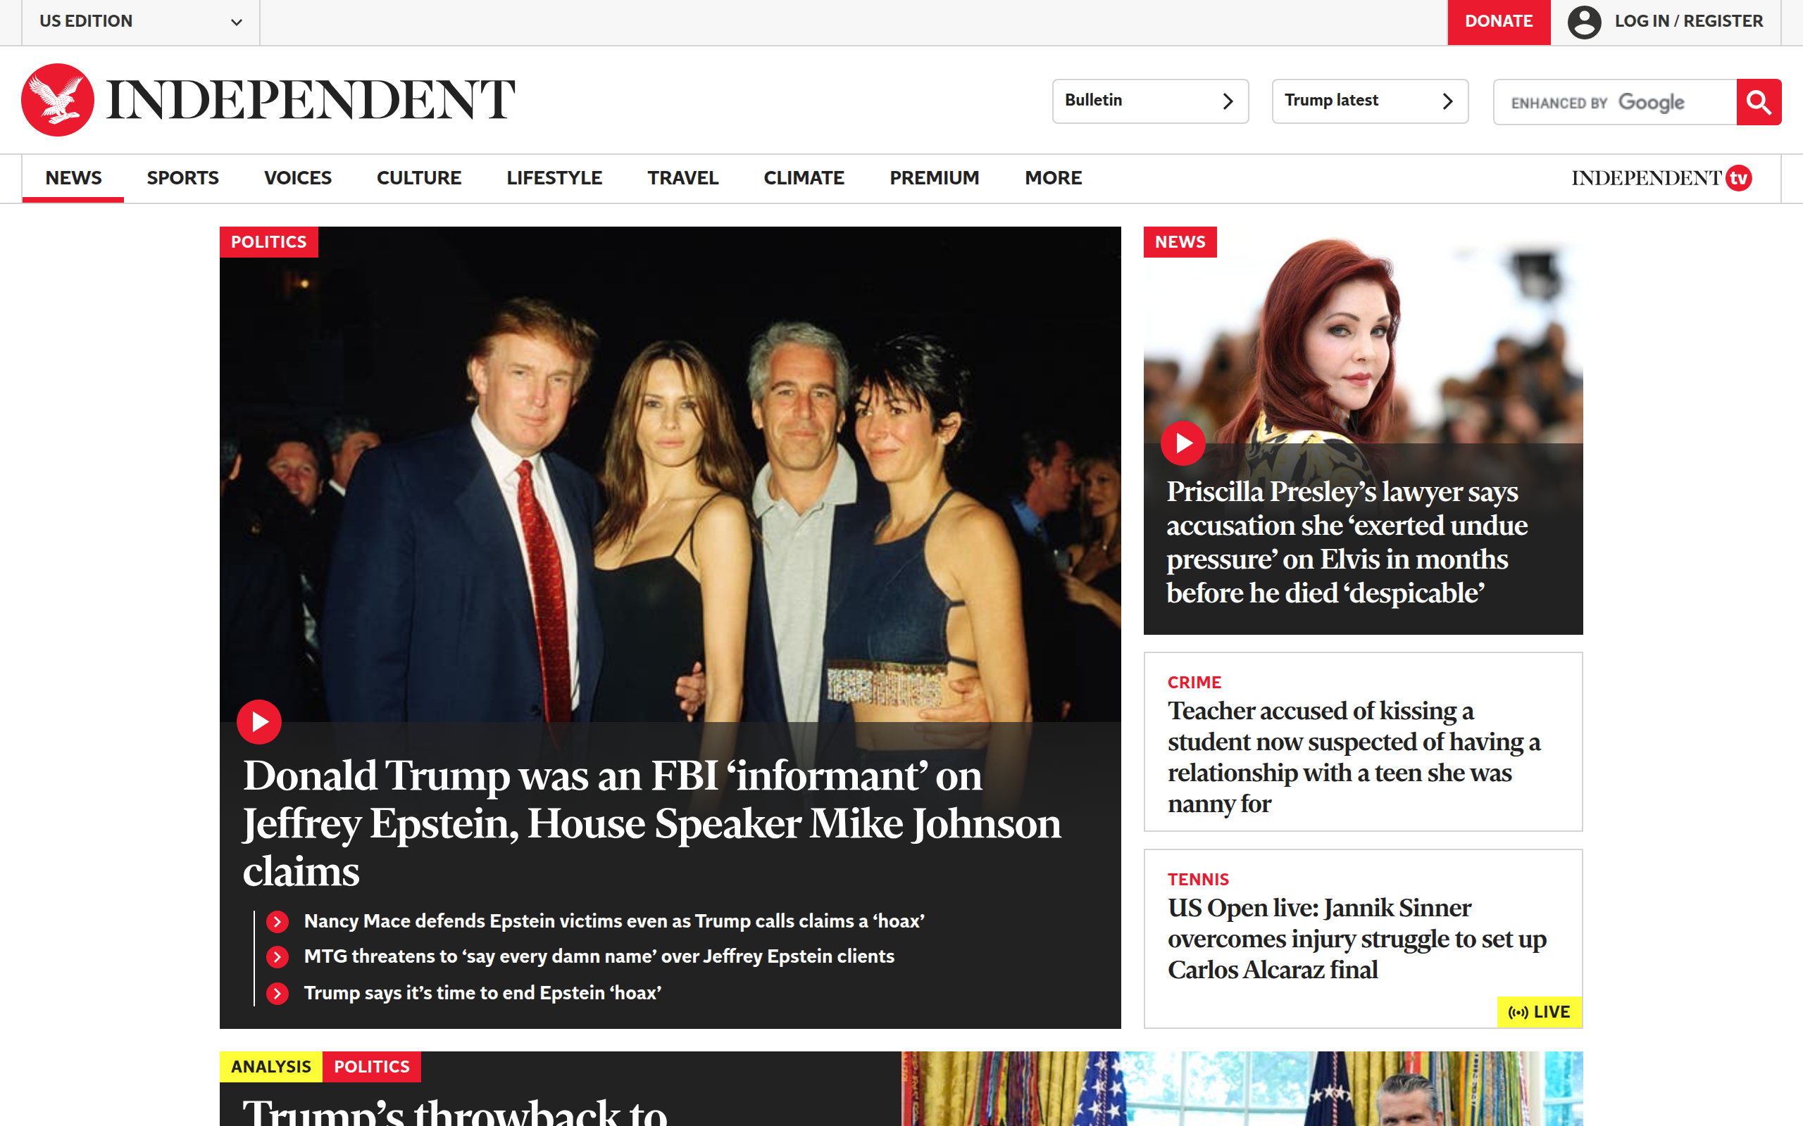
Task: Open MTG threatens to say every name story
Action: click(599, 957)
